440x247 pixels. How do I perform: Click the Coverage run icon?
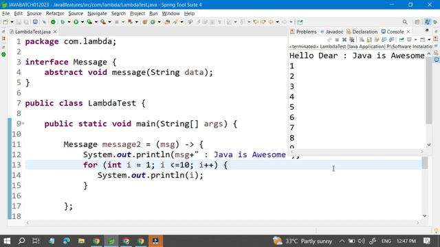(x=89, y=22)
